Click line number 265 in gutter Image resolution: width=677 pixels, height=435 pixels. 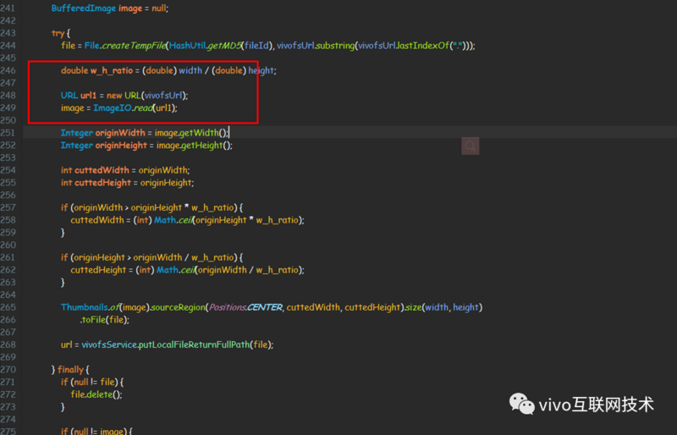point(8,307)
